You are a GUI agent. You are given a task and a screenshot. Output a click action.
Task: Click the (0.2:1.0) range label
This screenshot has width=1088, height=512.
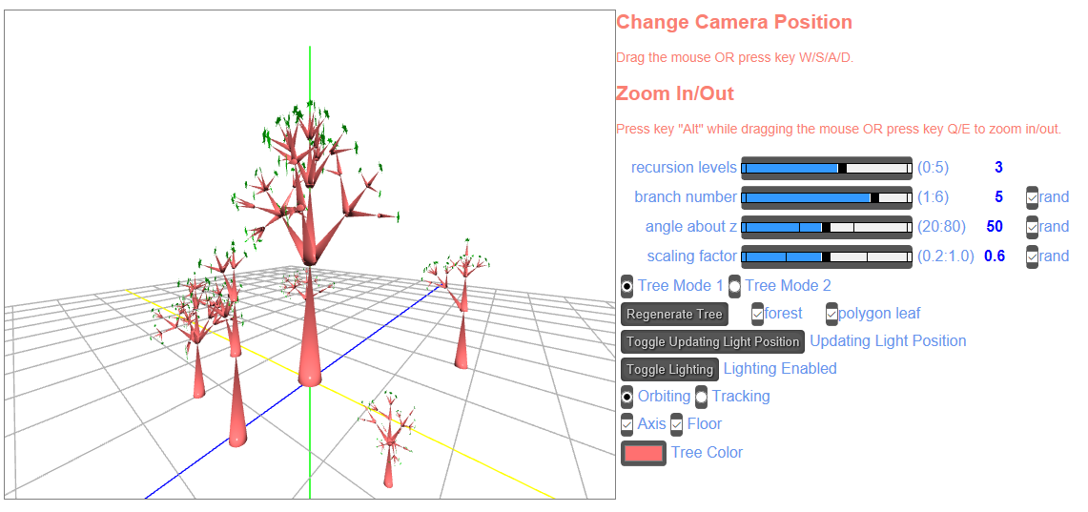point(946,256)
